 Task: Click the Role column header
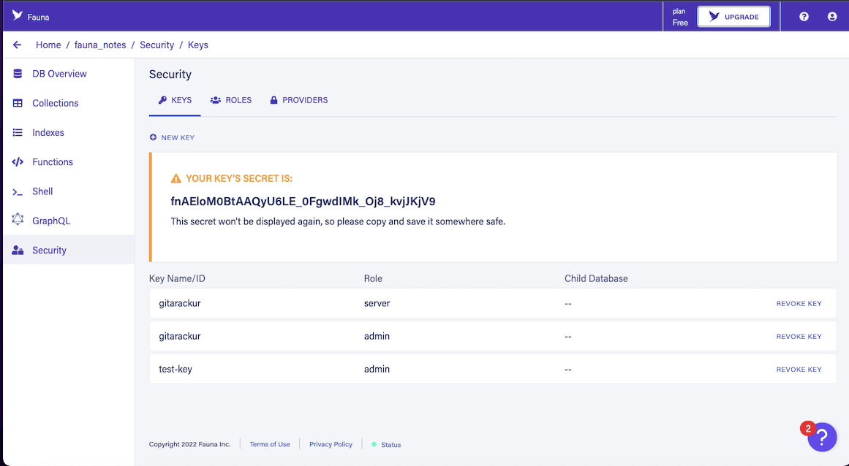click(x=373, y=278)
